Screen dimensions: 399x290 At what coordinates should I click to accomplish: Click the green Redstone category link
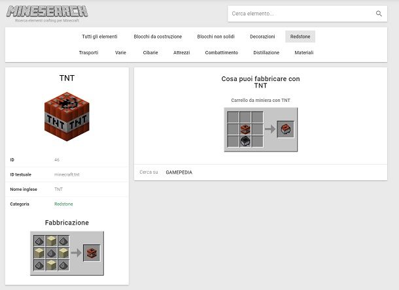pos(63,204)
